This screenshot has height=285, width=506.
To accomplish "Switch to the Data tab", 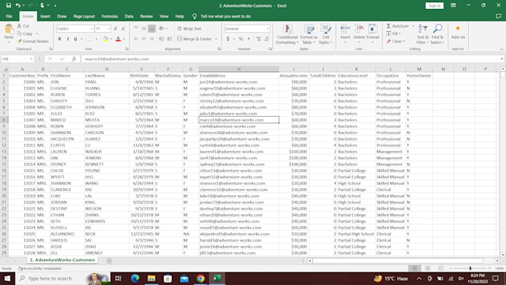I will (129, 16).
